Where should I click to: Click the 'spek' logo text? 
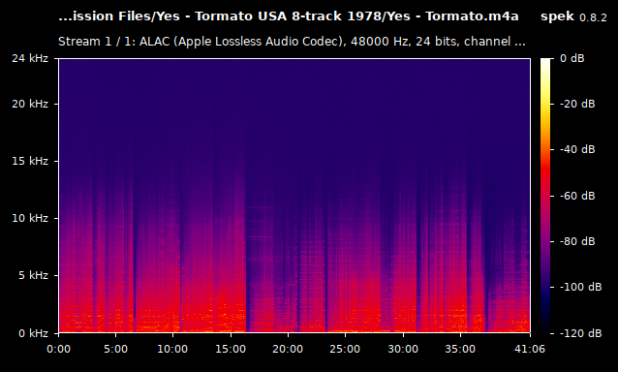[x=557, y=16]
